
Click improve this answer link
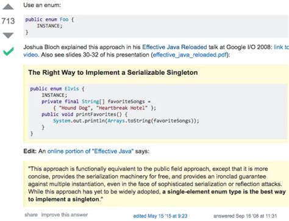[x=65, y=215]
